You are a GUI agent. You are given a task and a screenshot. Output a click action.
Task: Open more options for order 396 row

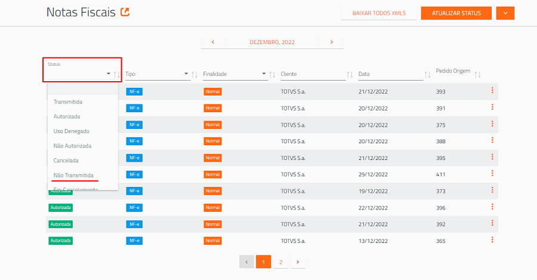(x=492, y=207)
